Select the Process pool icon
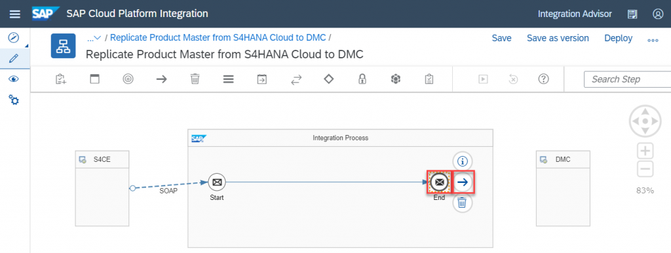Image resolution: width=671 pixels, height=253 pixels. (x=94, y=79)
